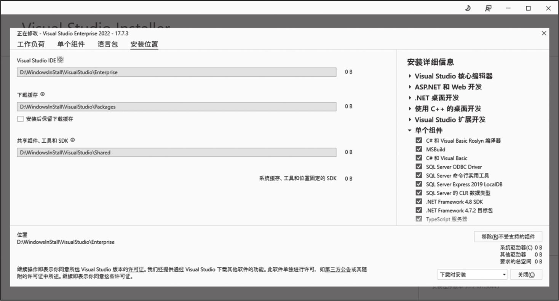The image size is (559, 301).
Task: Click the 位置 path text at the bottom
Action: [65, 242]
